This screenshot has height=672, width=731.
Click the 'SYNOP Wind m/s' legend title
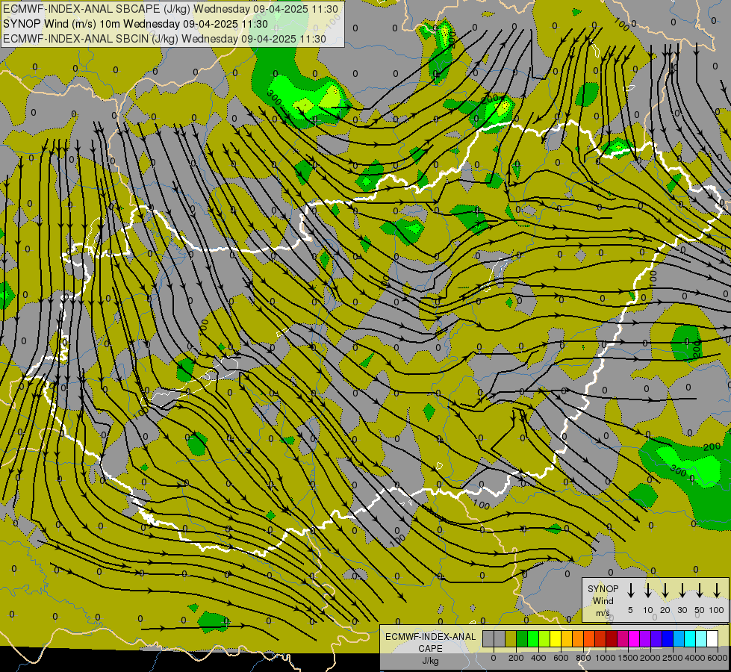(x=603, y=600)
